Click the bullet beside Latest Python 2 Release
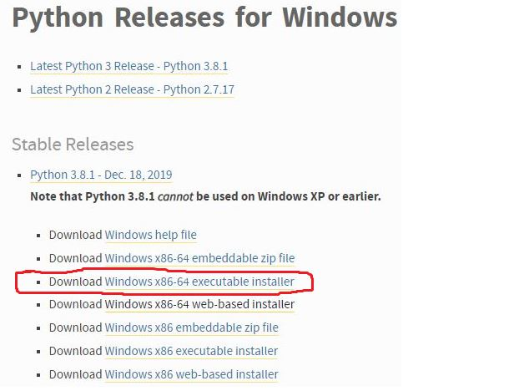This screenshot has width=524, height=391. (18, 89)
